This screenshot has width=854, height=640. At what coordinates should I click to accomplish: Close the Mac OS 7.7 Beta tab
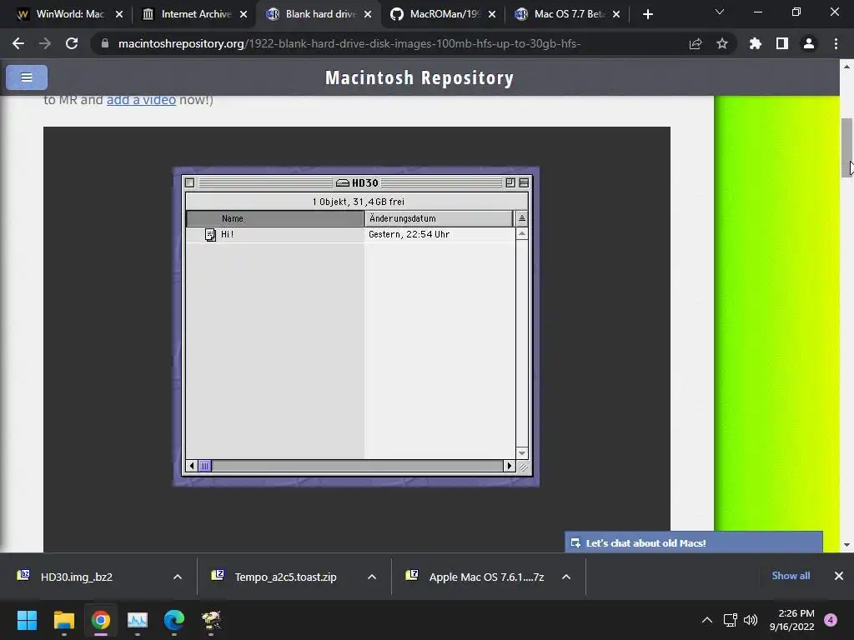616,14
